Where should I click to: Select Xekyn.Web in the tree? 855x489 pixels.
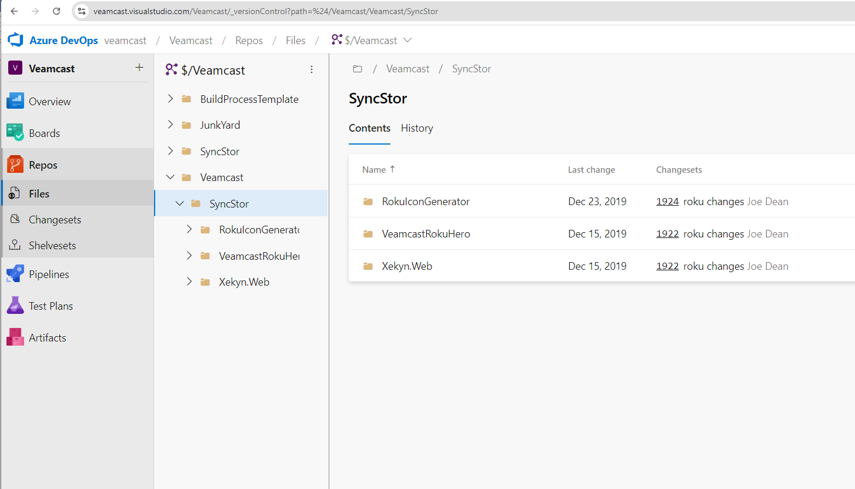[x=244, y=282]
